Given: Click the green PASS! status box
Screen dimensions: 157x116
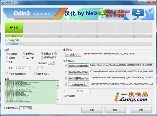Looking at the screenshot, I should click(14, 28).
